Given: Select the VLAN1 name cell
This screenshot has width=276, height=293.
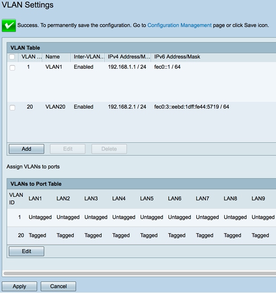Looking at the screenshot, I should click(54, 67).
